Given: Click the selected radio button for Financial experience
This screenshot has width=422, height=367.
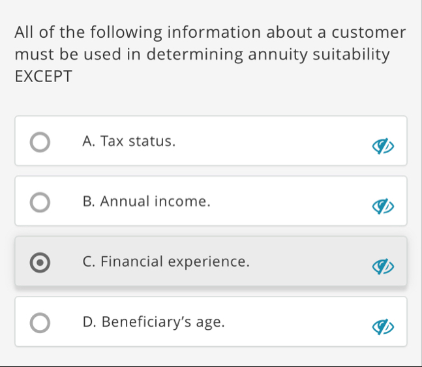Looking at the screenshot, I should pos(40,262).
